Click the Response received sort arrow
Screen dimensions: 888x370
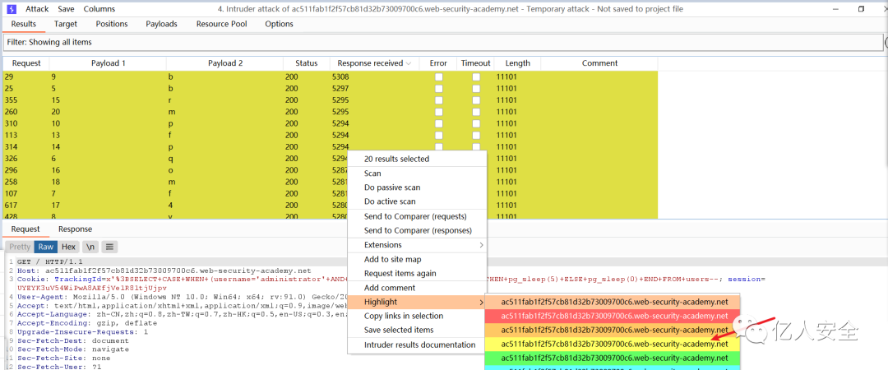(409, 63)
